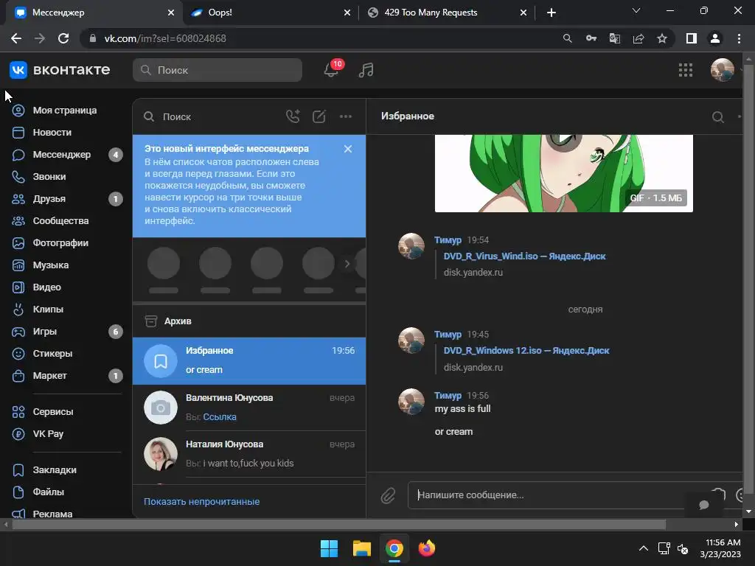
Task: Click the horizontal page scrollbar
Action: click(339, 524)
